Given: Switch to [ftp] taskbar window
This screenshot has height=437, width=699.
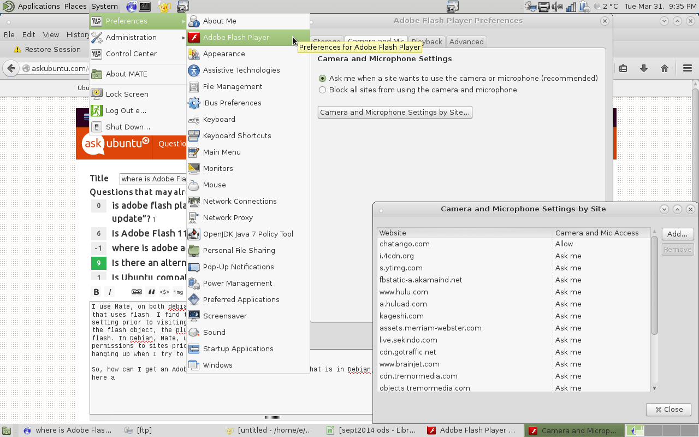Looking at the screenshot, I should (x=138, y=430).
